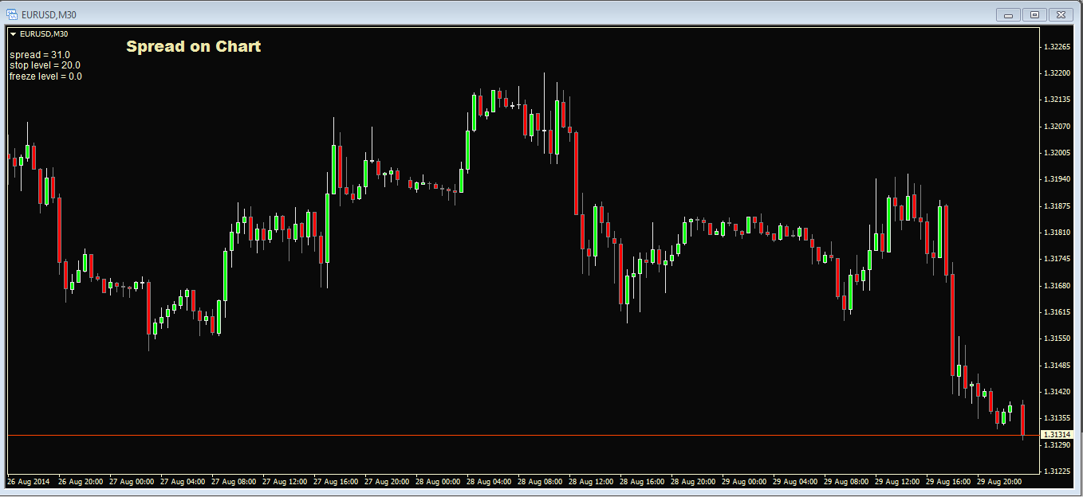Click the 1.32200 price scale value
This screenshot has height=497, width=1083.
(1057, 73)
